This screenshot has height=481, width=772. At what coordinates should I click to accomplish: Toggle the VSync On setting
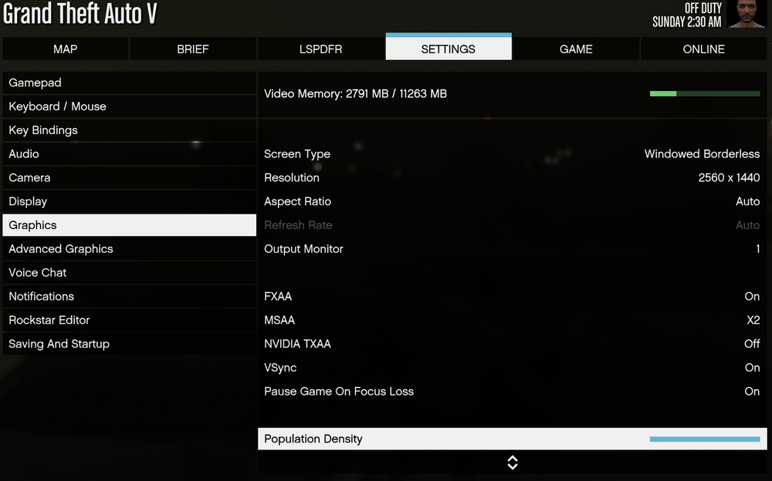[x=752, y=368]
